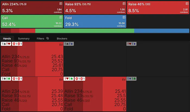Click the copy icon beside Filters
The image size is (190, 112).
47,38
